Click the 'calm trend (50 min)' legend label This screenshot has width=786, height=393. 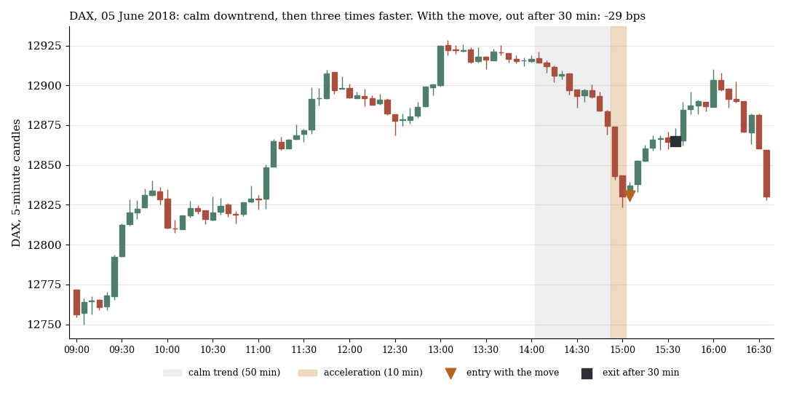[x=234, y=373]
